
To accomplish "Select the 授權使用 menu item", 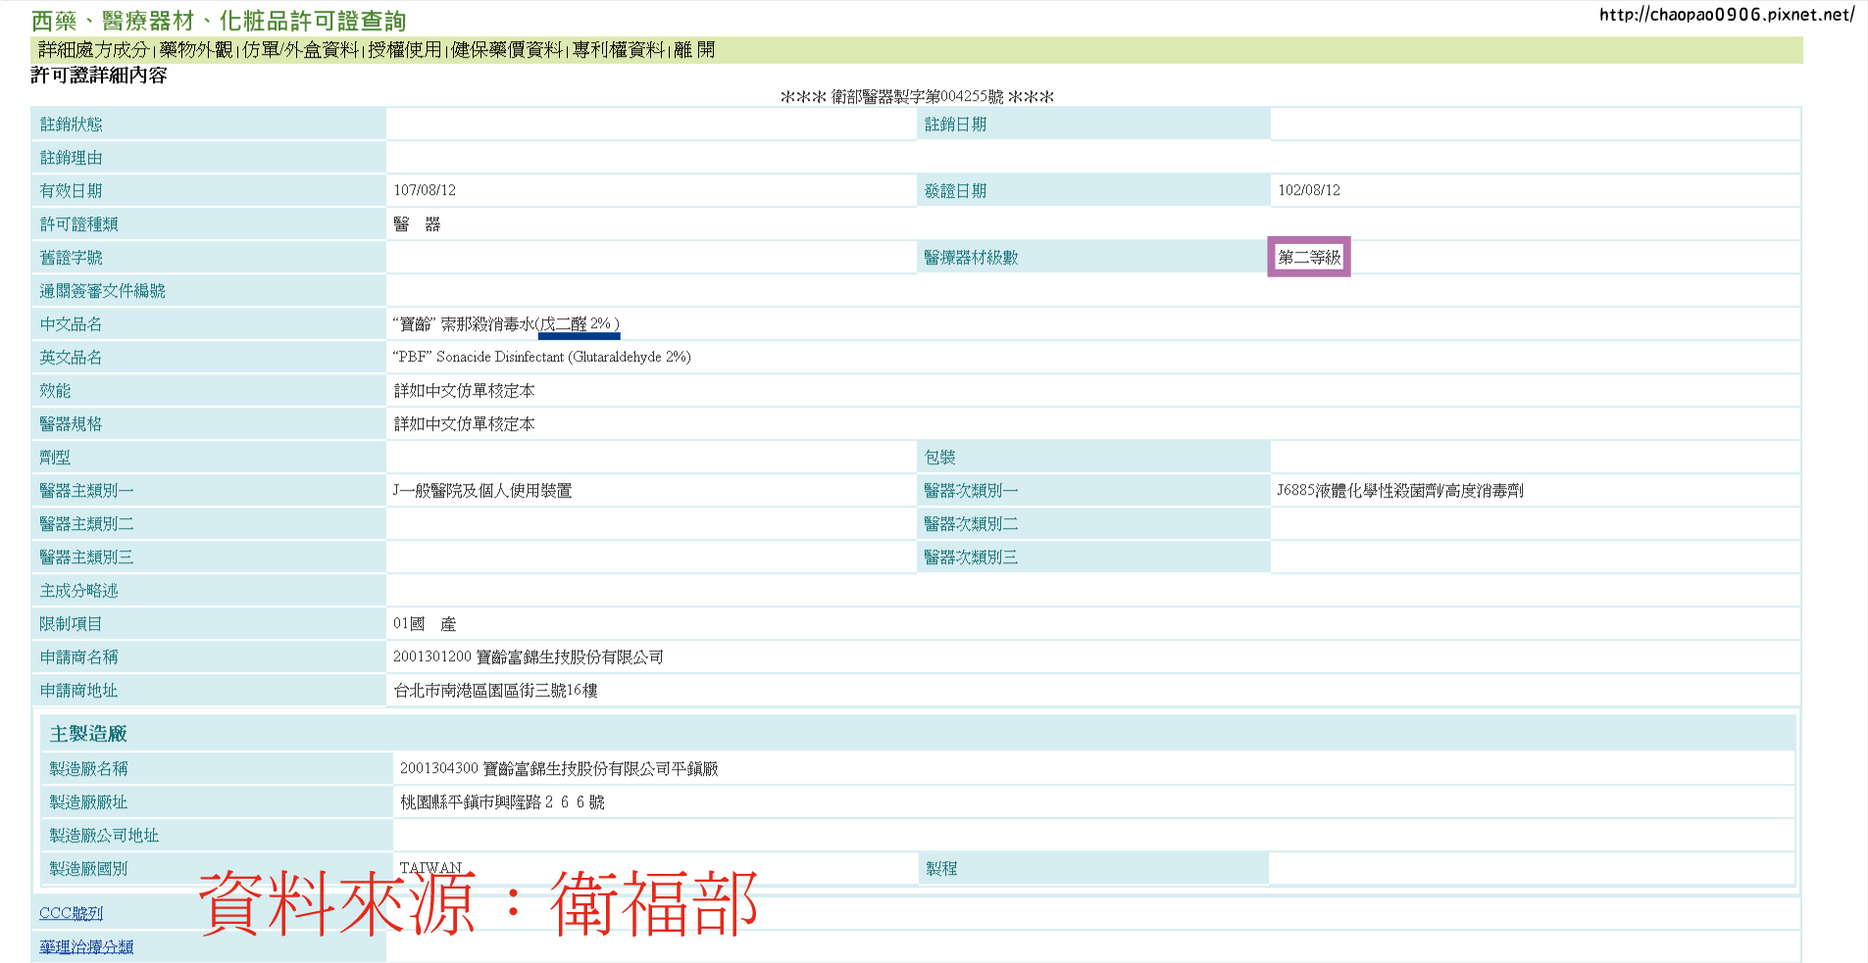I will (x=405, y=50).
